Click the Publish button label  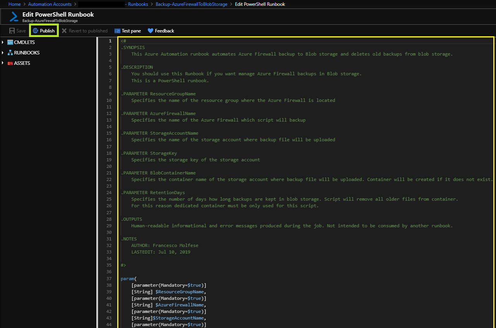tap(47, 31)
